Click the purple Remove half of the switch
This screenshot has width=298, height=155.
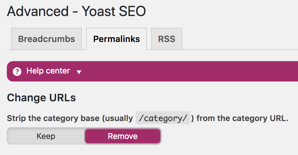pyautogui.click(x=123, y=136)
